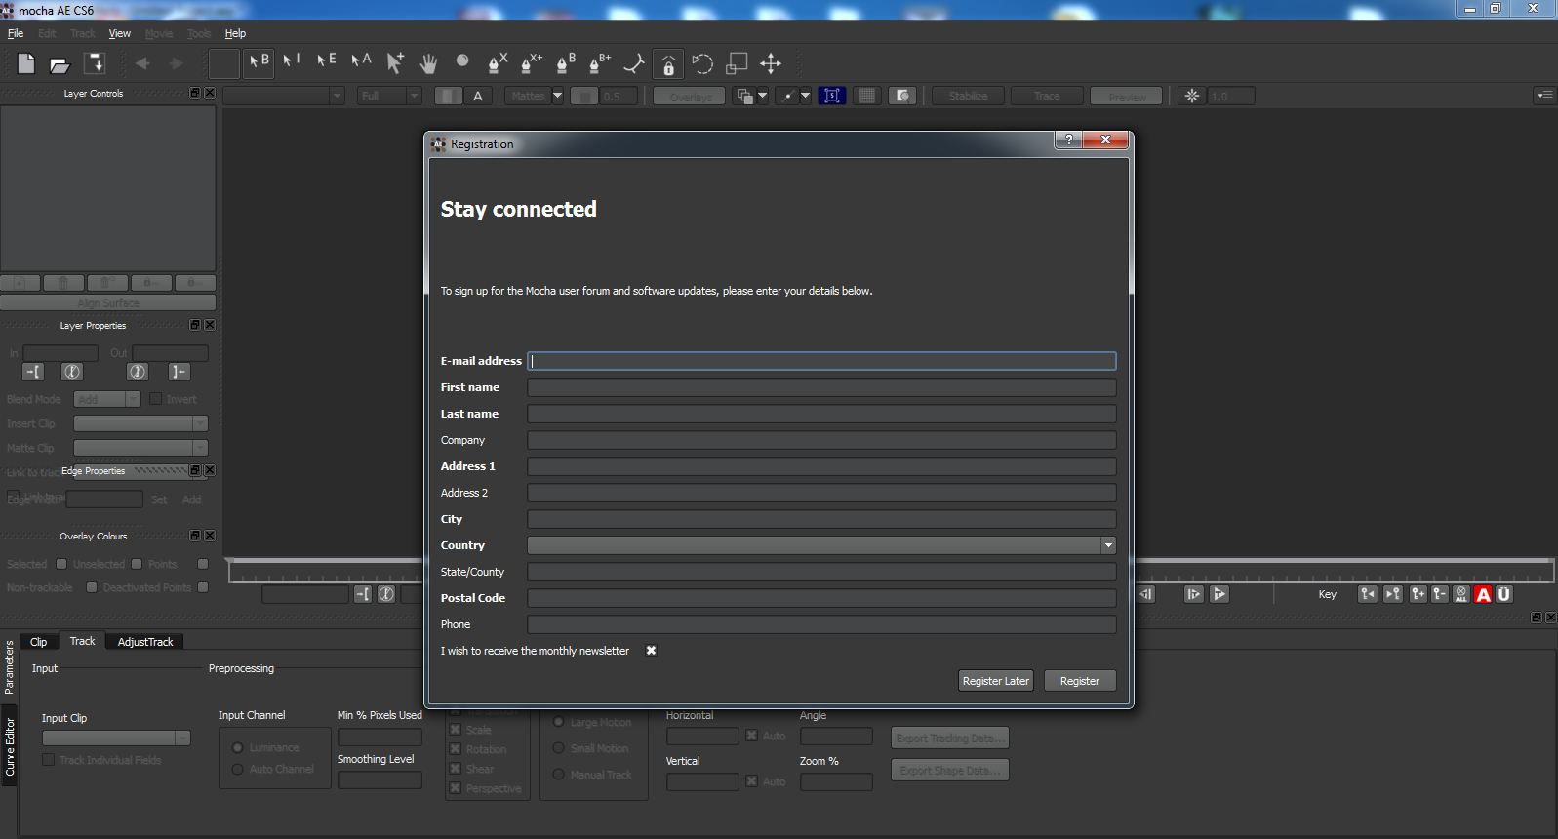Open the Matte Clip dropdown
1558x839 pixels.
pos(140,448)
